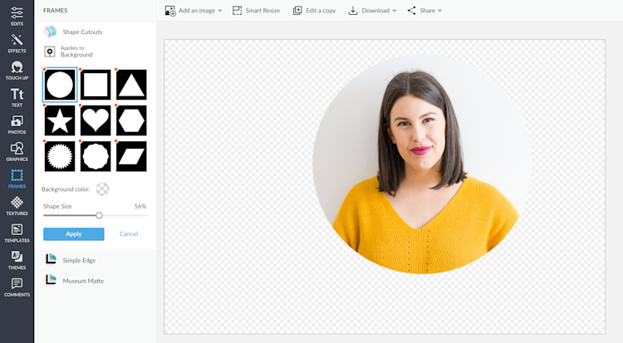Open the Edits sidebar section

pos(17,16)
